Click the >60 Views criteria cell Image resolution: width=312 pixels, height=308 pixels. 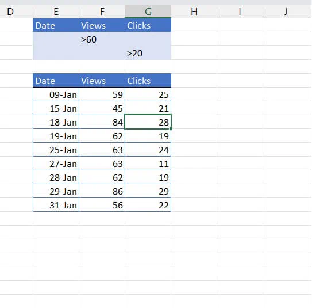[x=102, y=39]
